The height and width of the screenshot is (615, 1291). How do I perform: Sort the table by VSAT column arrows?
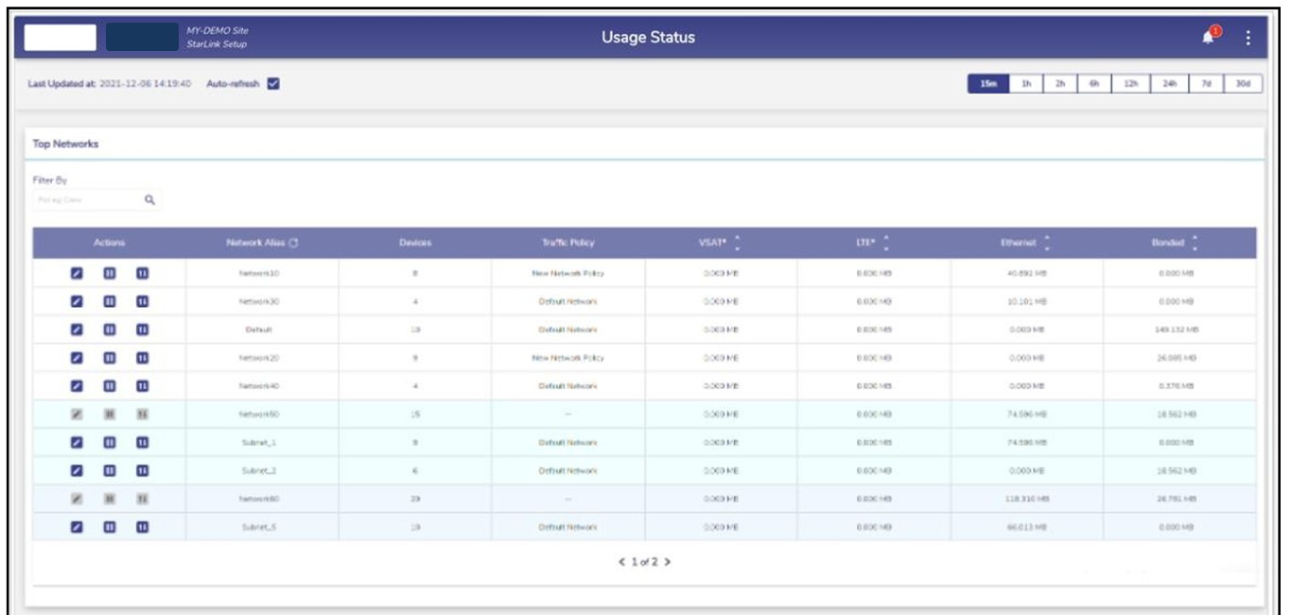click(x=737, y=244)
